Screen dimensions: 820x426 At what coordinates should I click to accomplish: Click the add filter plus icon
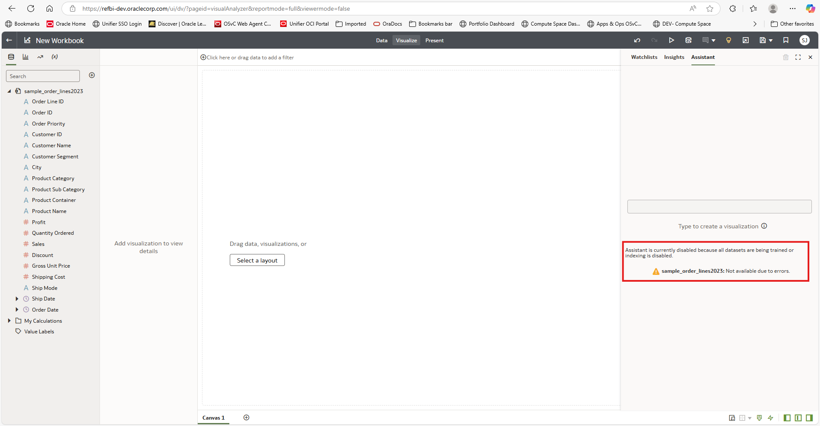(203, 57)
